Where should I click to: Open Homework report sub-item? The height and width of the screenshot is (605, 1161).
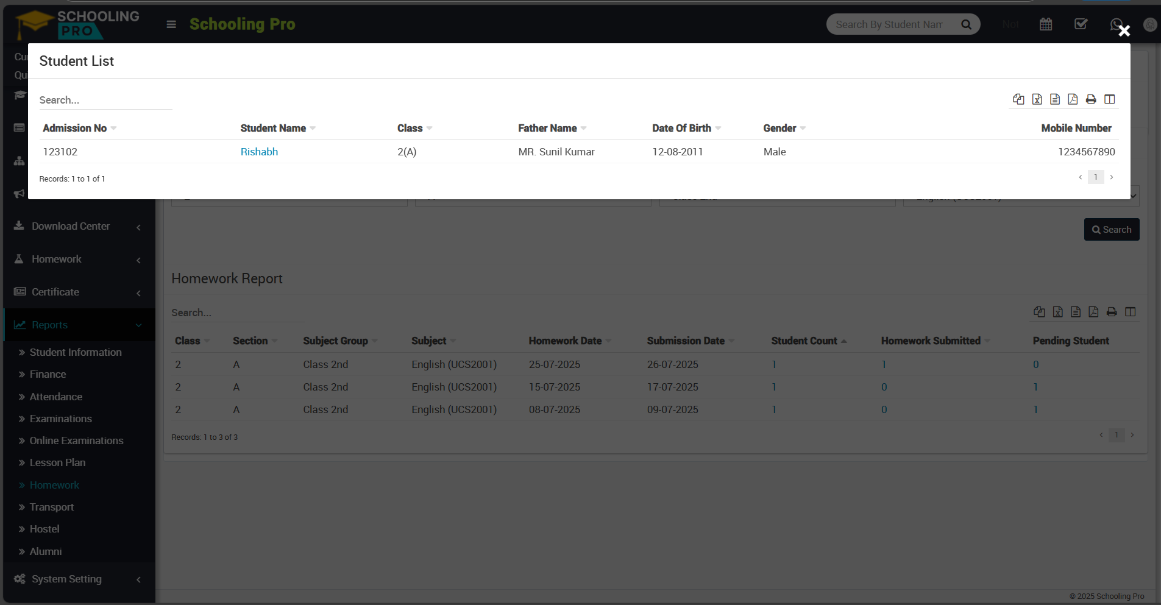click(x=54, y=485)
